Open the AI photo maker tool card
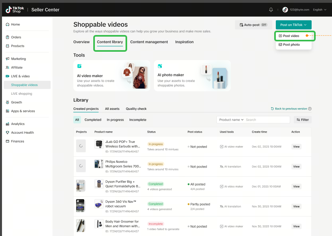 (x=192, y=75)
